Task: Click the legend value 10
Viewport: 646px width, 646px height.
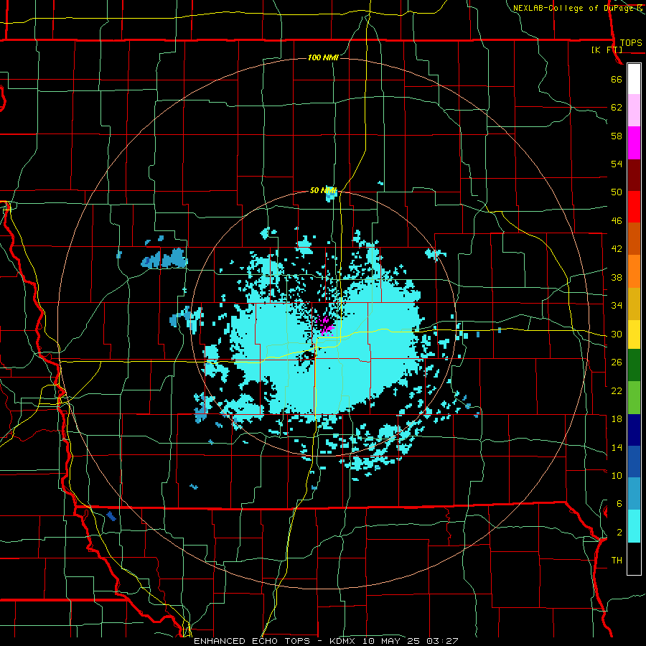Action: click(617, 476)
